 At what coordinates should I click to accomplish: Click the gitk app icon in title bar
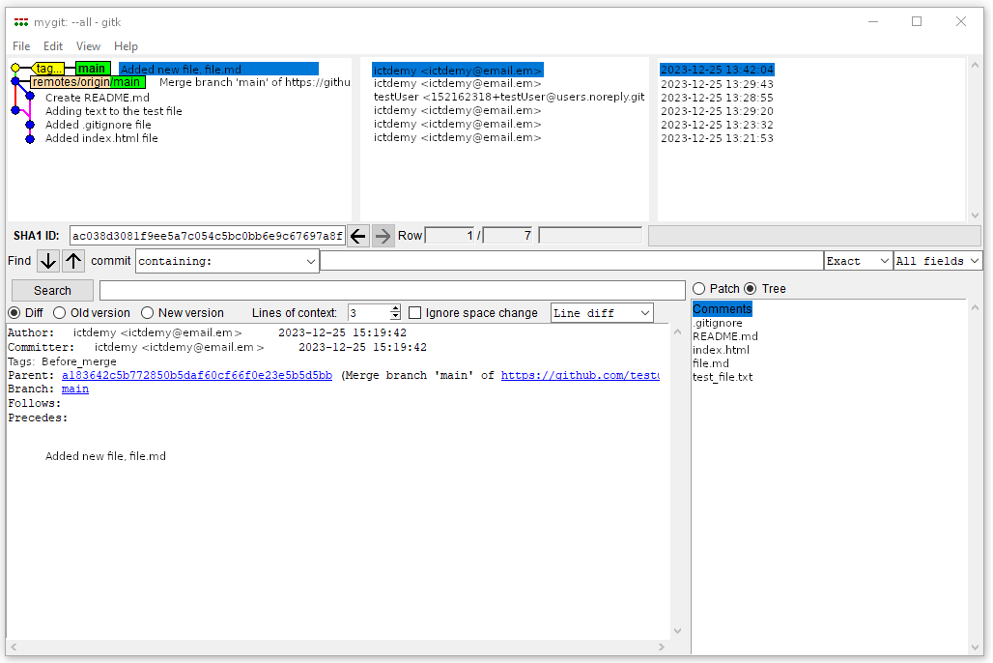pos(20,22)
